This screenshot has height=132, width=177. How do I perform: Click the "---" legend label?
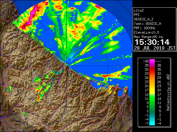pyautogui.click(x=158, y=61)
